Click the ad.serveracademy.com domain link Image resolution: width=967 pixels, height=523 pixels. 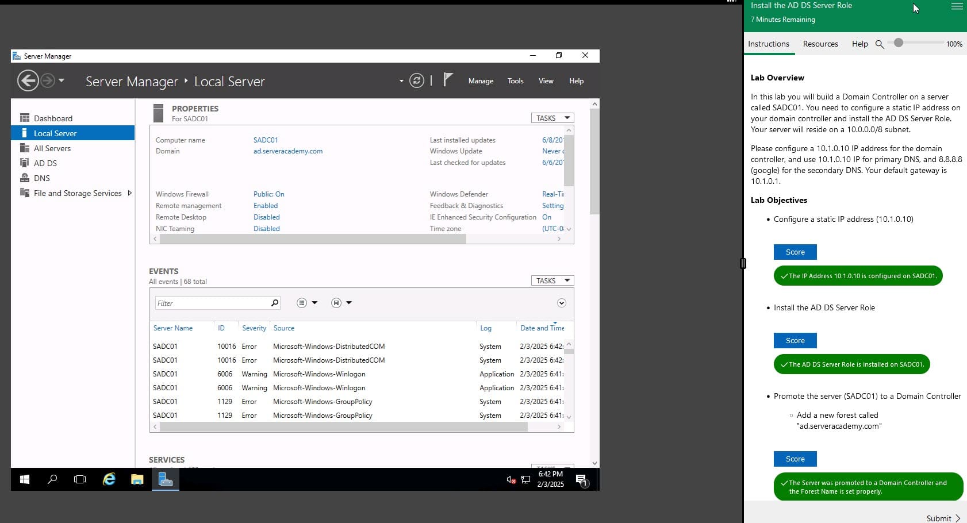click(x=287, y=151)
